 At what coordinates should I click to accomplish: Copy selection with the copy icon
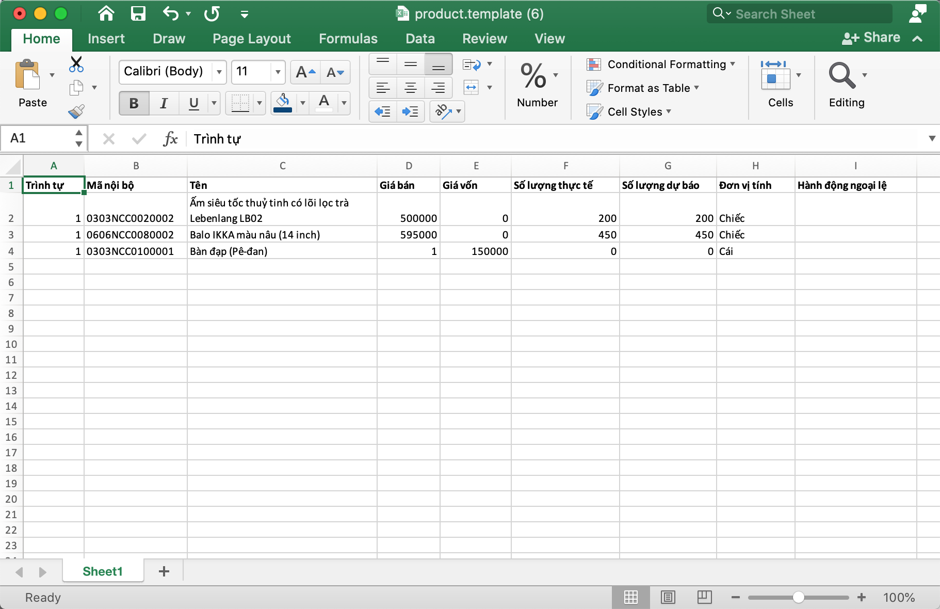tap(76, 88)
